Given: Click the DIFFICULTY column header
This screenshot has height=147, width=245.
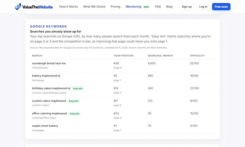Looking at the screenshot, I should pyautogui.click(x=197, y=56).
